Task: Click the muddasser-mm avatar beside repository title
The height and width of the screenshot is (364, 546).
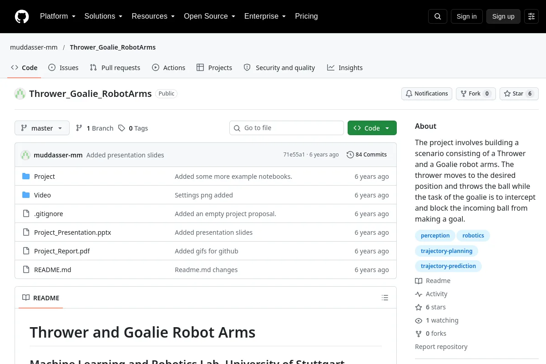Action: 20,94
